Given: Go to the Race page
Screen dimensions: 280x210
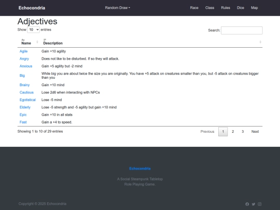Looking at the screenshot, I should (x=194, y=8).
